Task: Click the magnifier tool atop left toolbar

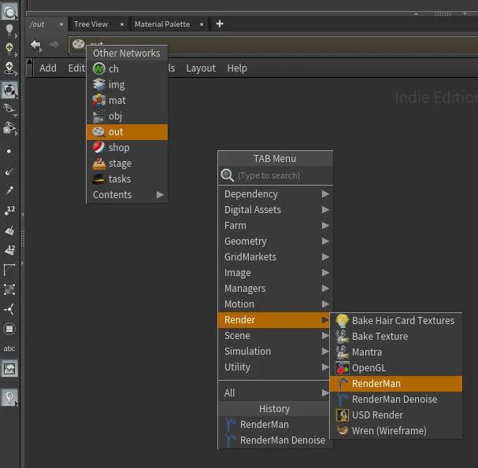Action: click(9, 12)
